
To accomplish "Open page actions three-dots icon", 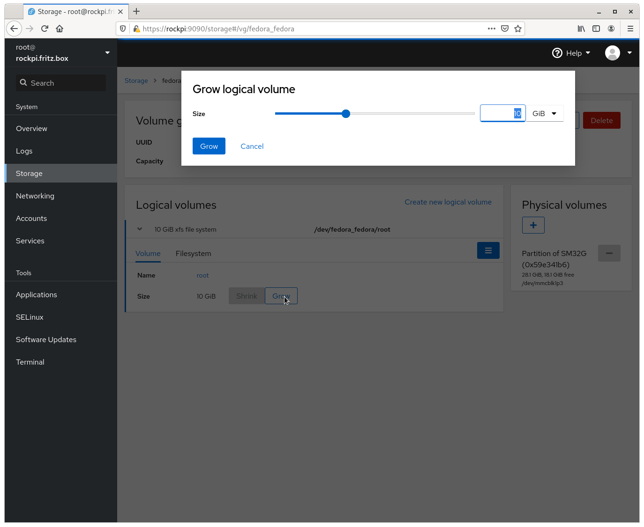I will [x=492, y=29].
